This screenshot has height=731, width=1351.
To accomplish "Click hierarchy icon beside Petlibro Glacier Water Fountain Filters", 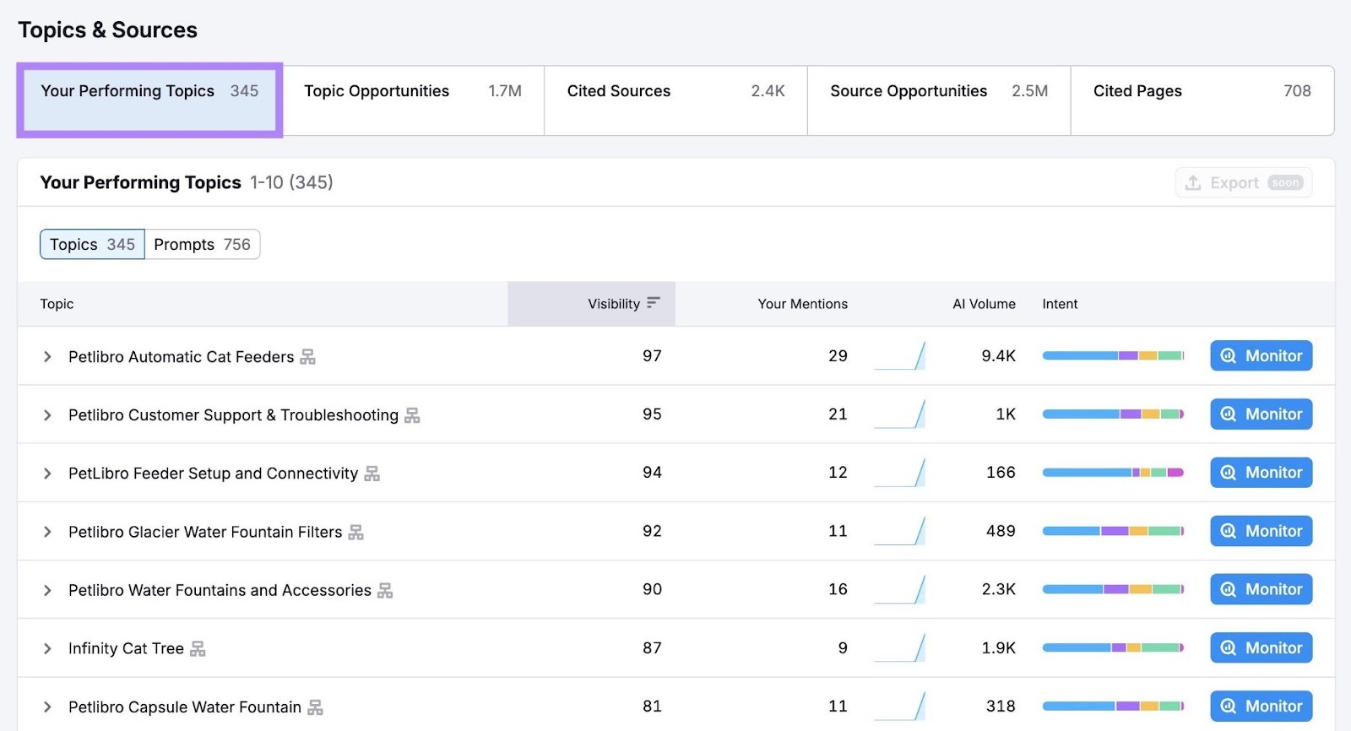I will (x=355, y=532).
